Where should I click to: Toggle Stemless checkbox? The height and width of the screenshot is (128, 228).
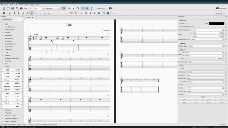tap(216, 59)
